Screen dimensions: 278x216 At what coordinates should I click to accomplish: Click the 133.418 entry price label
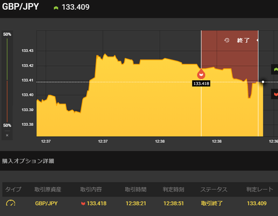(x=201, y=84)
